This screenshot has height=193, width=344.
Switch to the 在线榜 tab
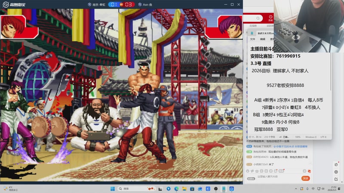click(x=253, y=26)
